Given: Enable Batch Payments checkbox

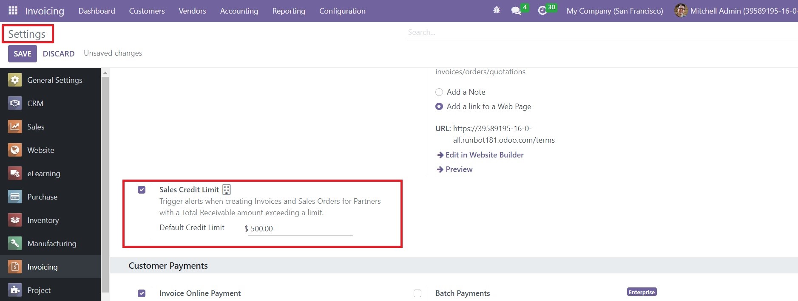Looking at the screenshot, I should pyautogui.click(x=417, y=293).
